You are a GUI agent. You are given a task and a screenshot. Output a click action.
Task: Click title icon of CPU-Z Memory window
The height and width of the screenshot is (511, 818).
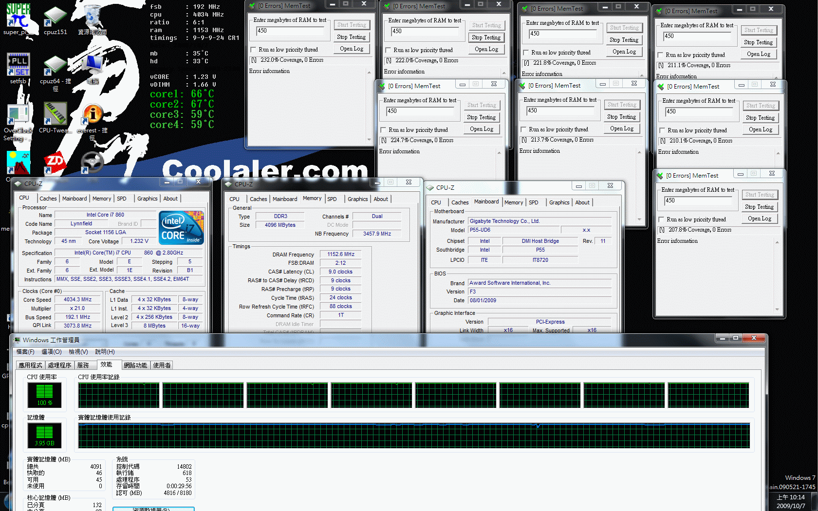(x=228, y=184)
